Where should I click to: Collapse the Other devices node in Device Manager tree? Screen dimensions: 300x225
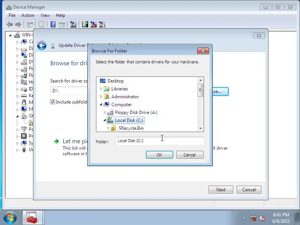[x=17, y=116]
